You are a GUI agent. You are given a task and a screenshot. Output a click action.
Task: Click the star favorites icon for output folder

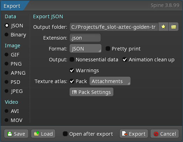163,27
